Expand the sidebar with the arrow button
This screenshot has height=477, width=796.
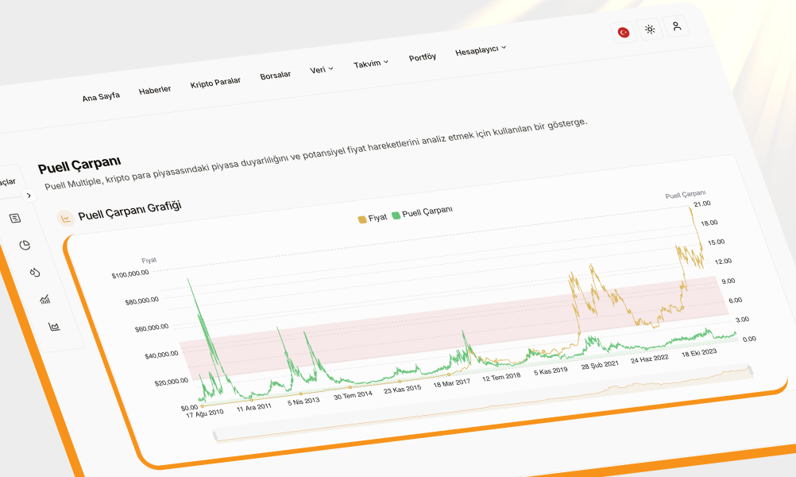click(x=29, y=196)
